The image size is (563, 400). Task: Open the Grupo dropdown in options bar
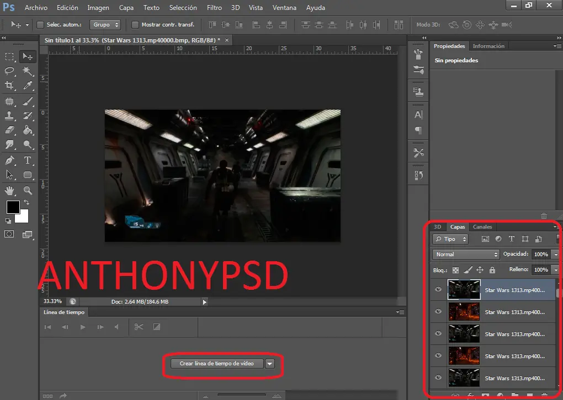(x=105, y=25)
